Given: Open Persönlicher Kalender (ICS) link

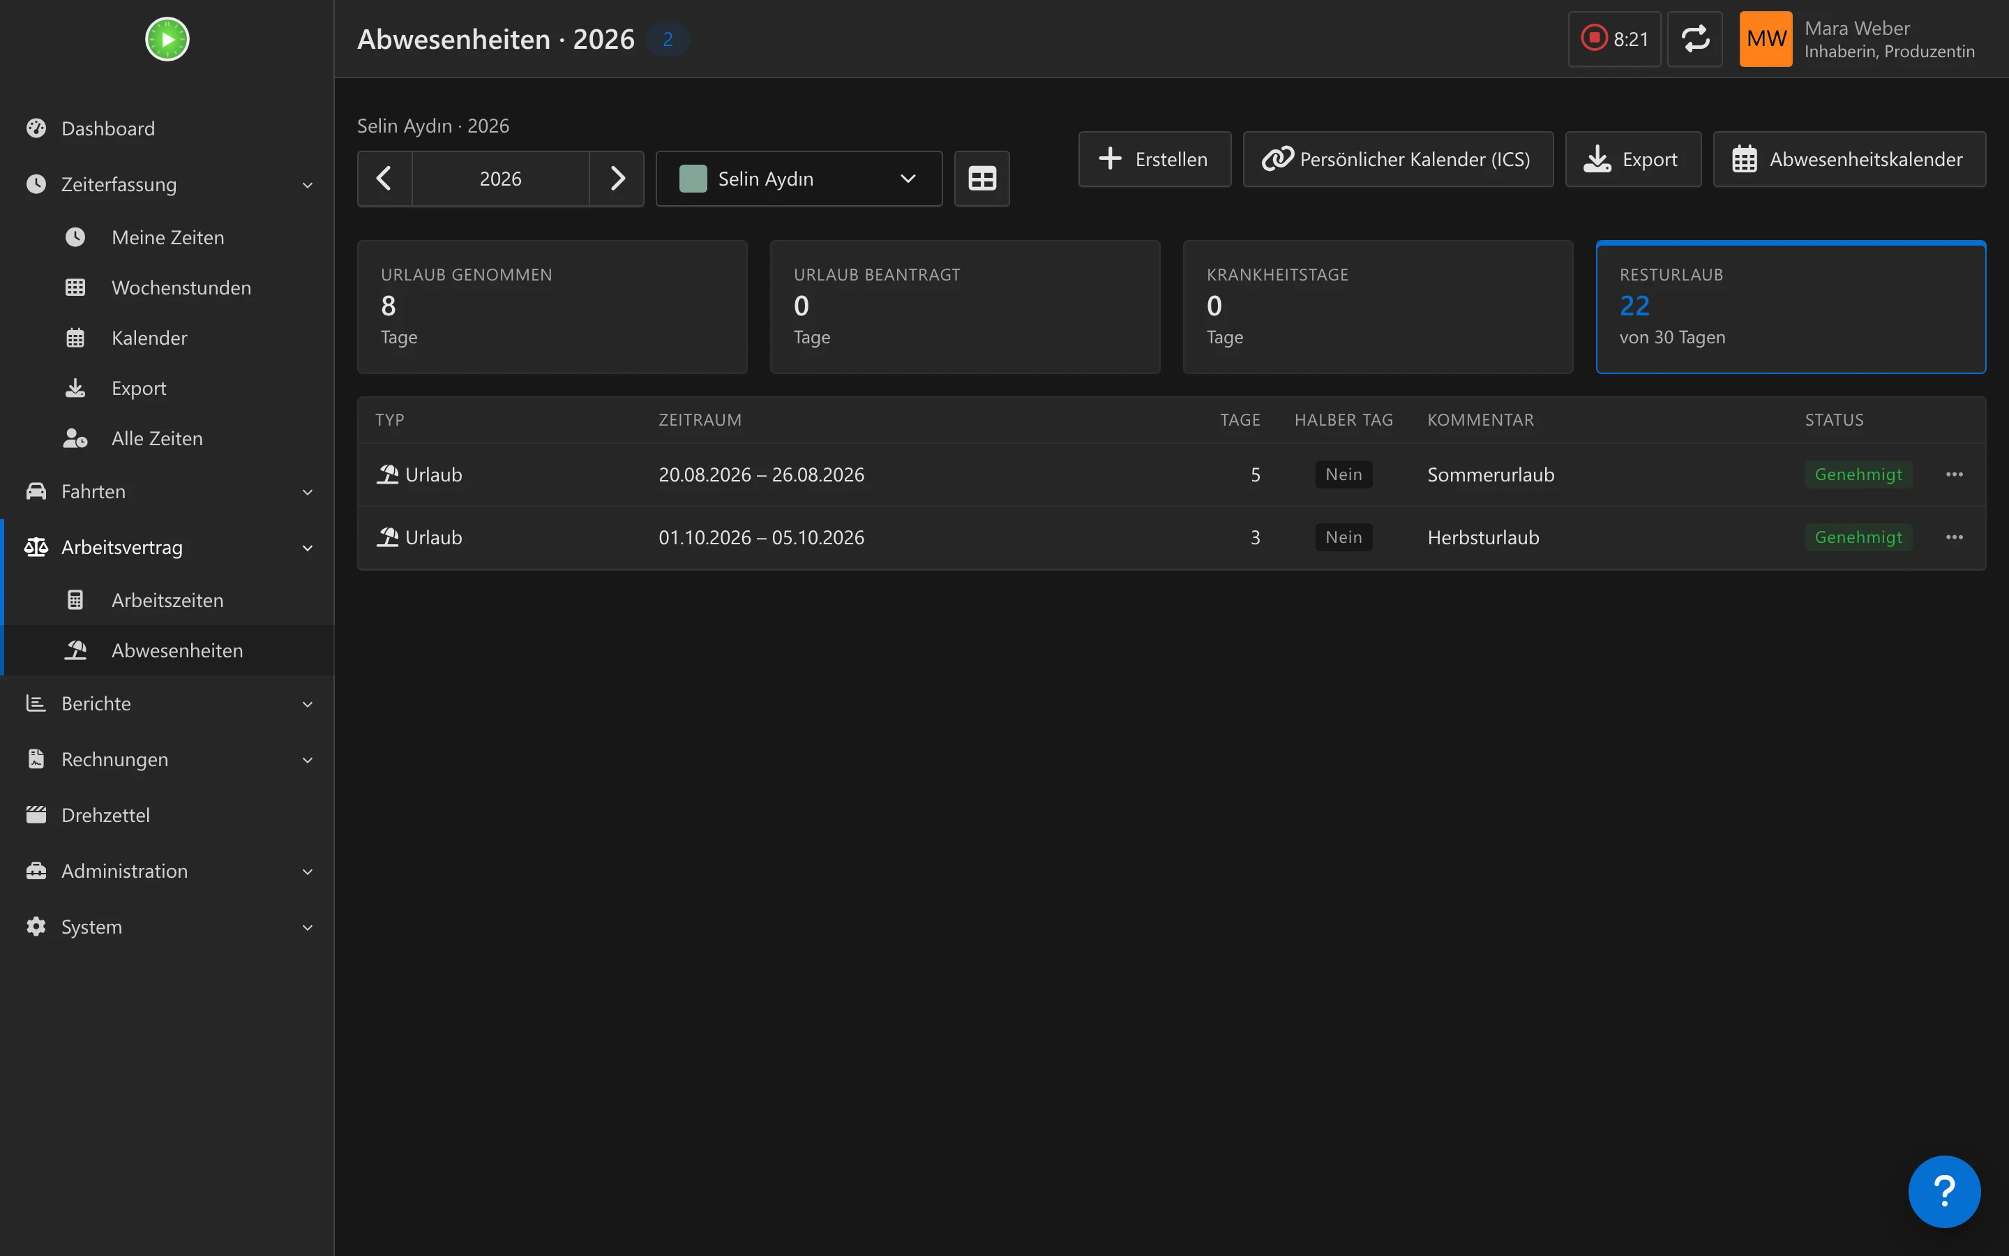Looking at the screenshot, I should 1398,158.
